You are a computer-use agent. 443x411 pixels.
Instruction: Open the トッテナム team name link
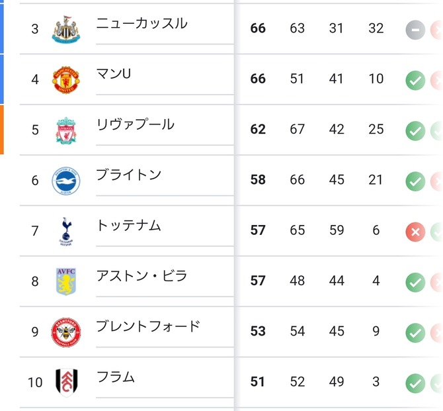coord(128,225)
